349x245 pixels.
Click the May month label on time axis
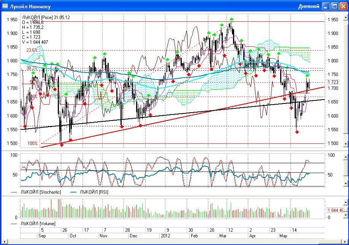pyautogui.click(x=283, y=235)
